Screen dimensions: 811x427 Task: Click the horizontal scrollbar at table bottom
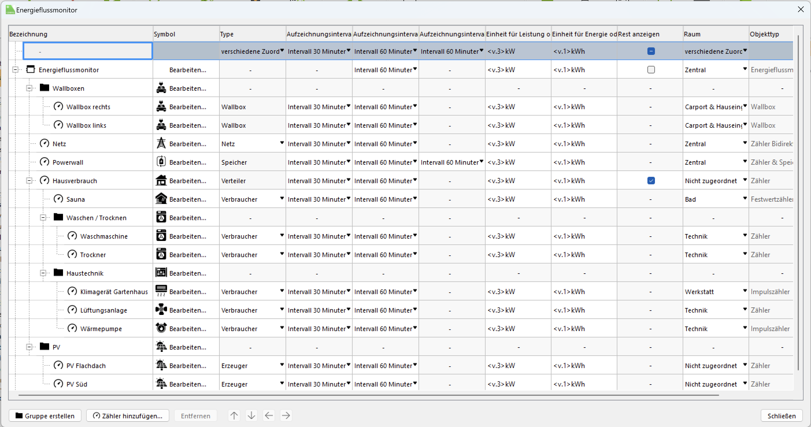click(x=368, y=395)
